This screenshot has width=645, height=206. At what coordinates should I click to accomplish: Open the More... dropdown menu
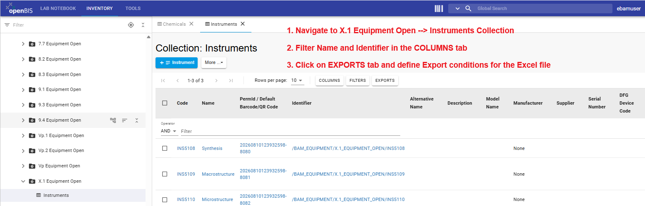click(x=214, y=63)
